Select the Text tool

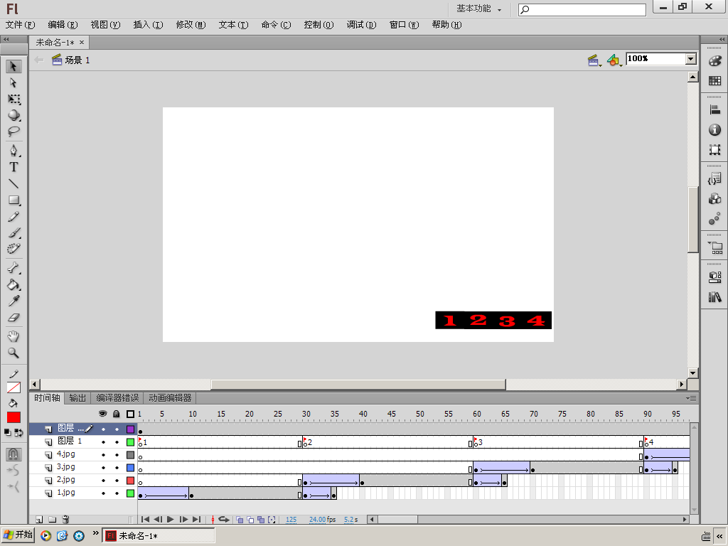click(x=14, y=167)
